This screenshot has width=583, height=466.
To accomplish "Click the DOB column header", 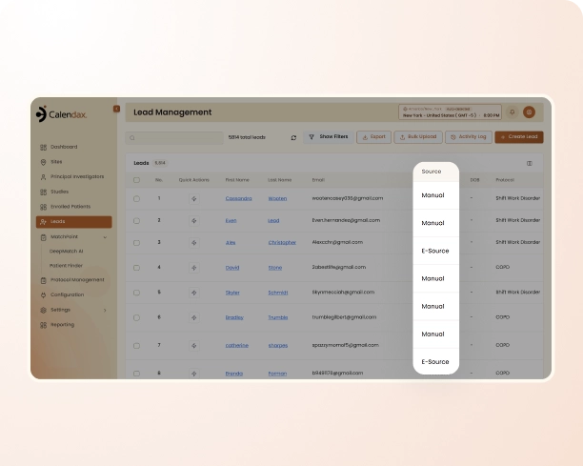I will [474, 180].
